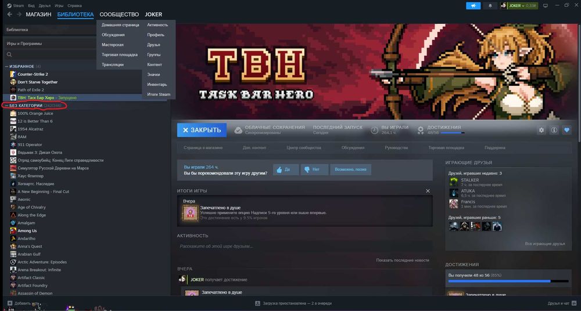Open the Справка menu
The width and height of the screenshot is (581, 311).
click(x=75, y=6)
